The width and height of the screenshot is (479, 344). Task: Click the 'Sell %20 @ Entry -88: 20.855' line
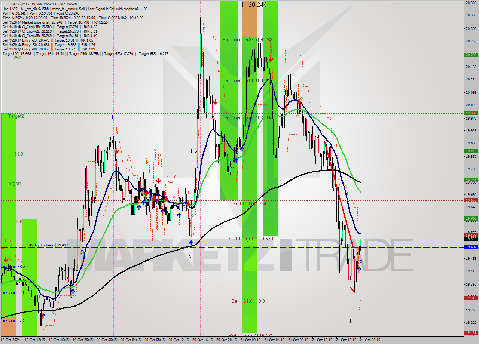49,49
